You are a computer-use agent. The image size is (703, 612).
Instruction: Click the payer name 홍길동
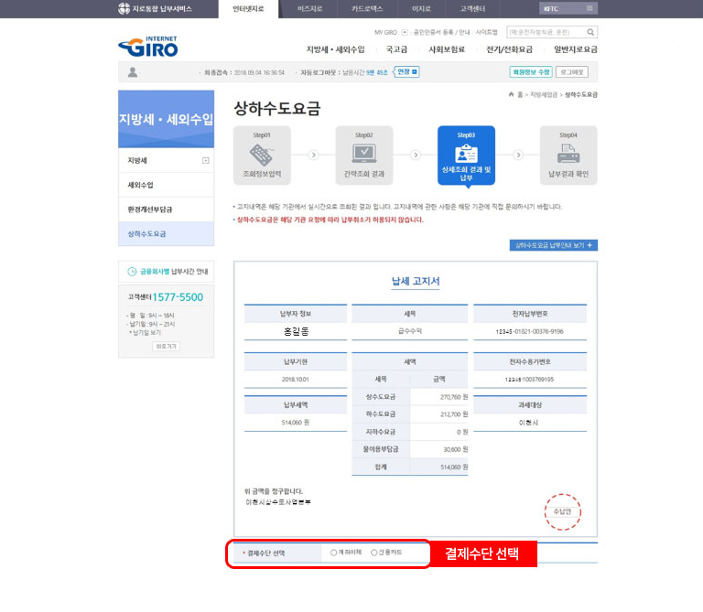[296, 331]
